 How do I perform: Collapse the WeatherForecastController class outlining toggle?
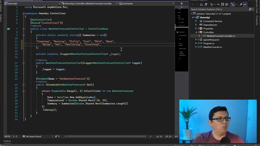point(24,29)
